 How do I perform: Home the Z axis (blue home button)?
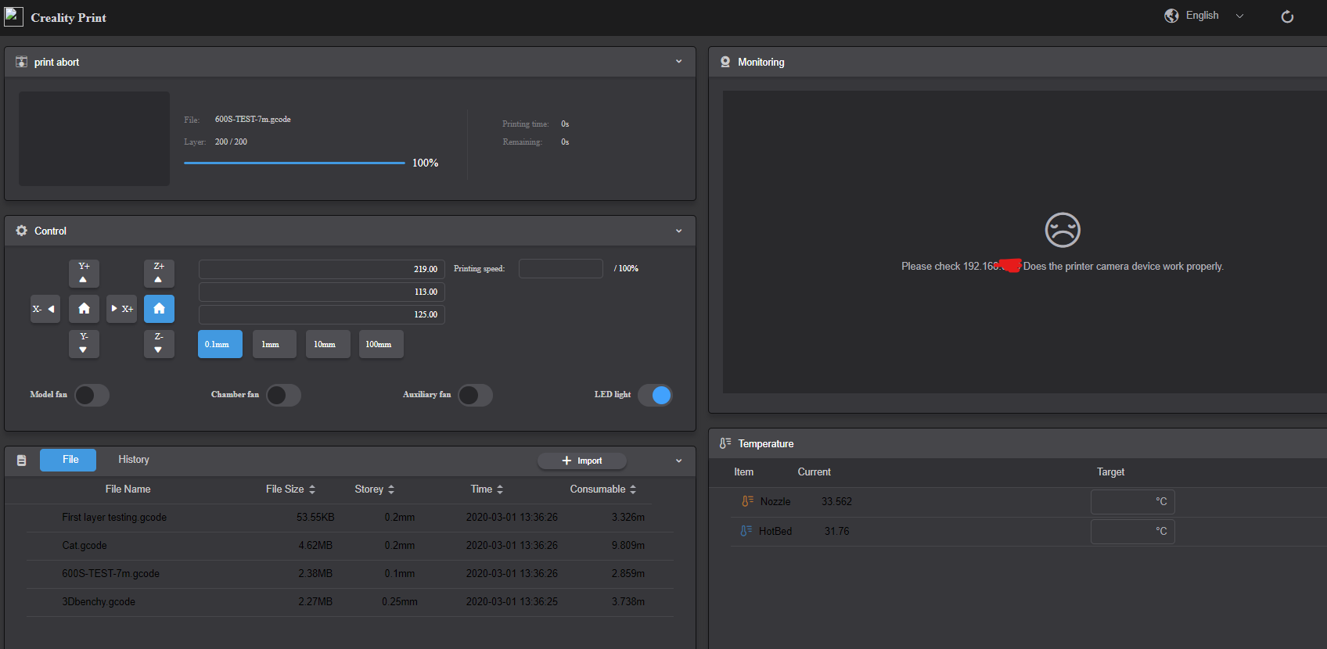(x=159, y=309)
